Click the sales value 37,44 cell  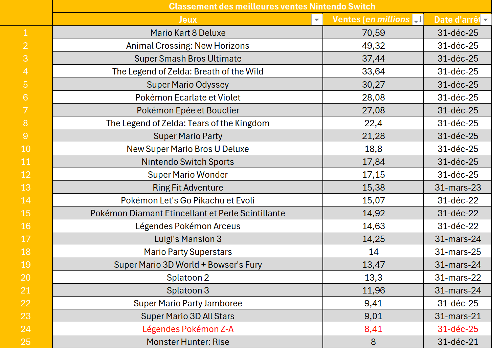tap(373, 59)
